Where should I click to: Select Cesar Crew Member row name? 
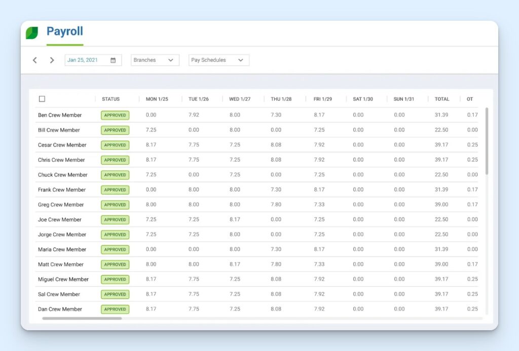click(62, 145)
